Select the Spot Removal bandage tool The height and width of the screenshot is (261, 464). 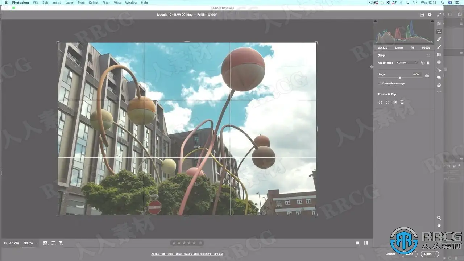(x=439, y=39)
